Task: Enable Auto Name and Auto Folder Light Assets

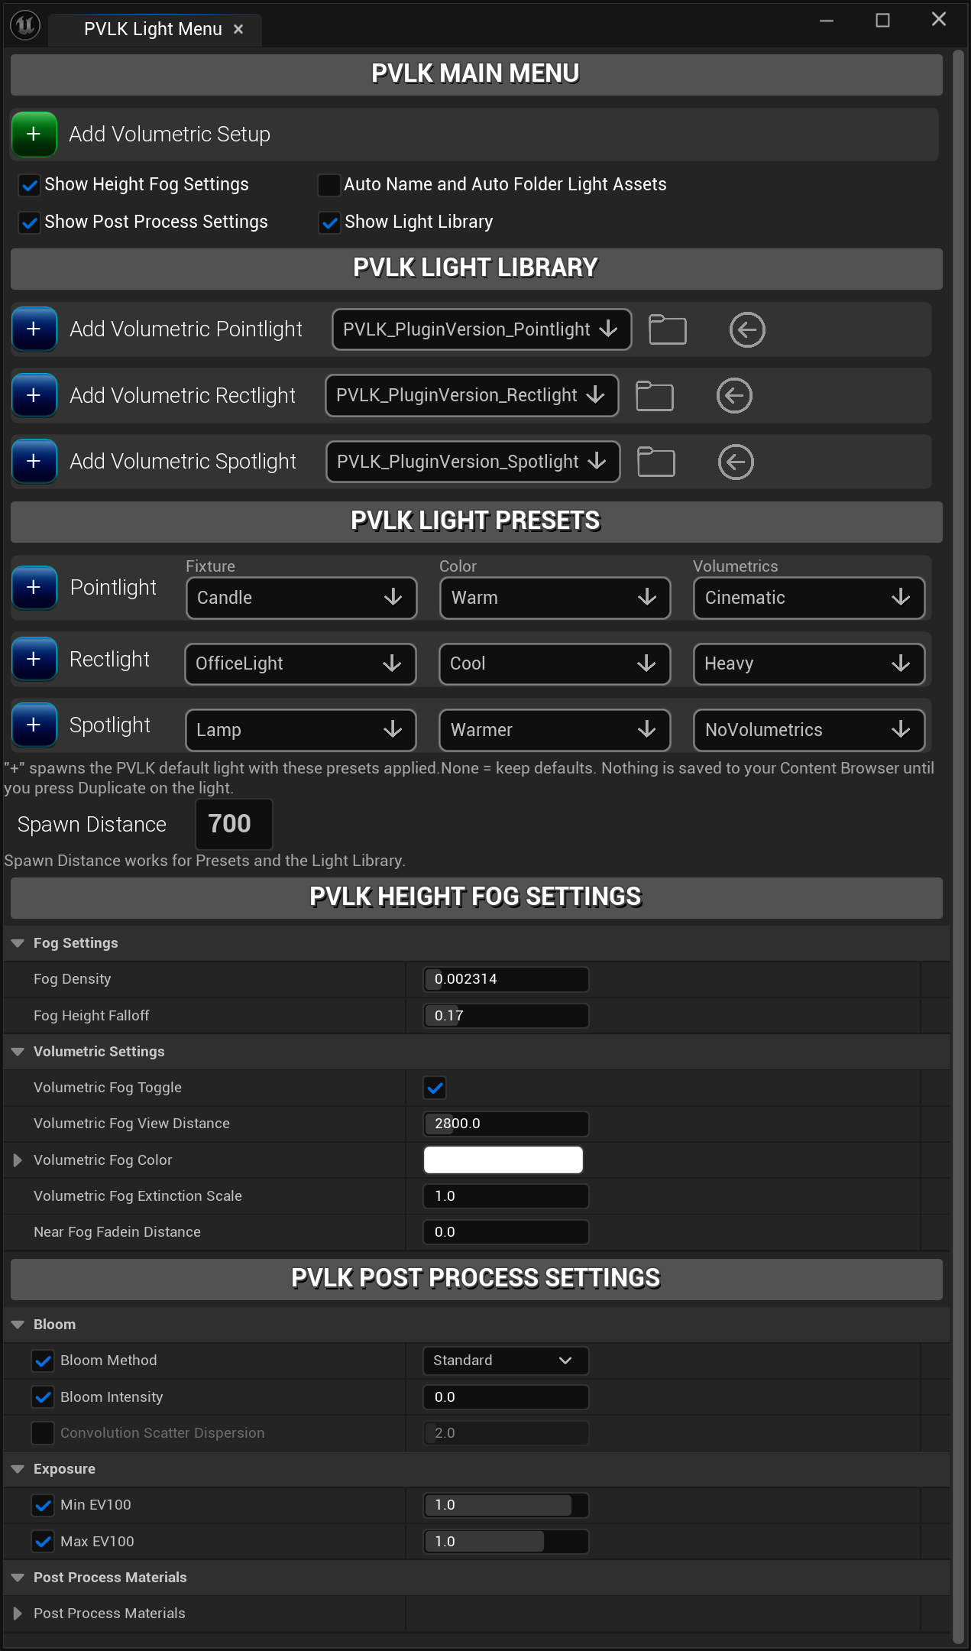Action: (x=329, y=185)
